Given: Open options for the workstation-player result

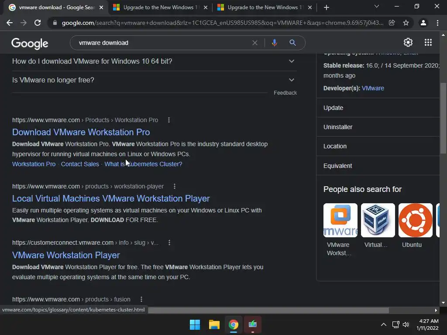Looking at the screenshot, I should [x=175, y=186].
